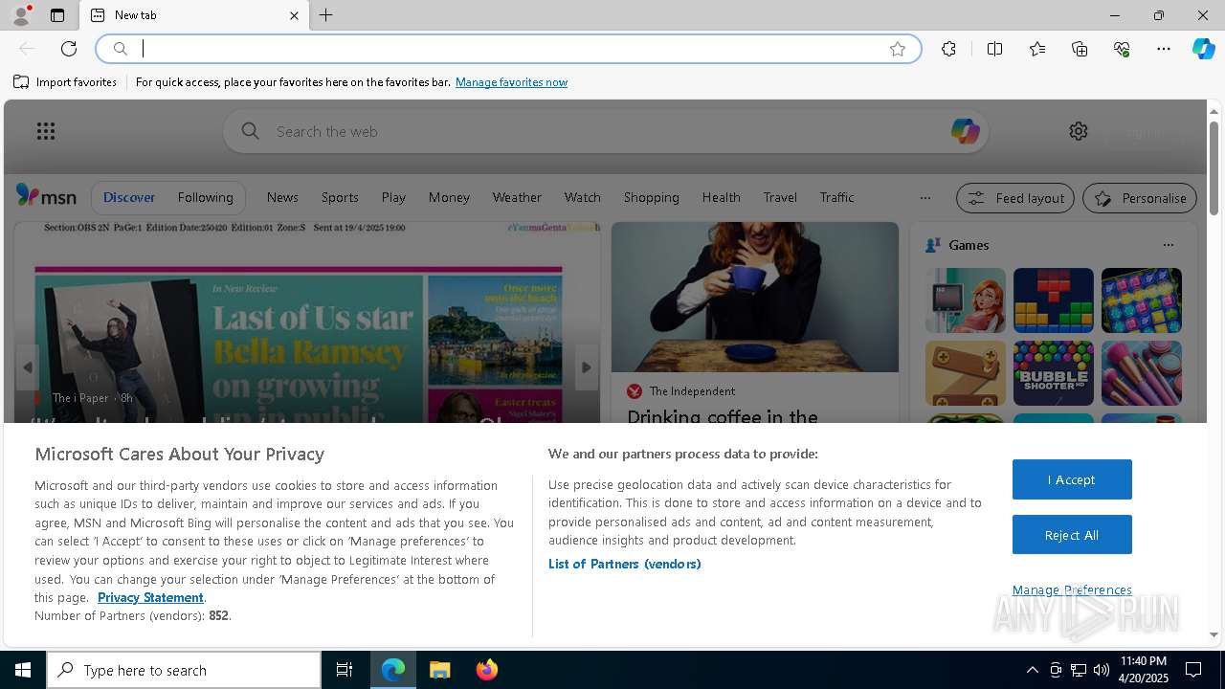Open a new tab with plus button

tap(326, 15)
